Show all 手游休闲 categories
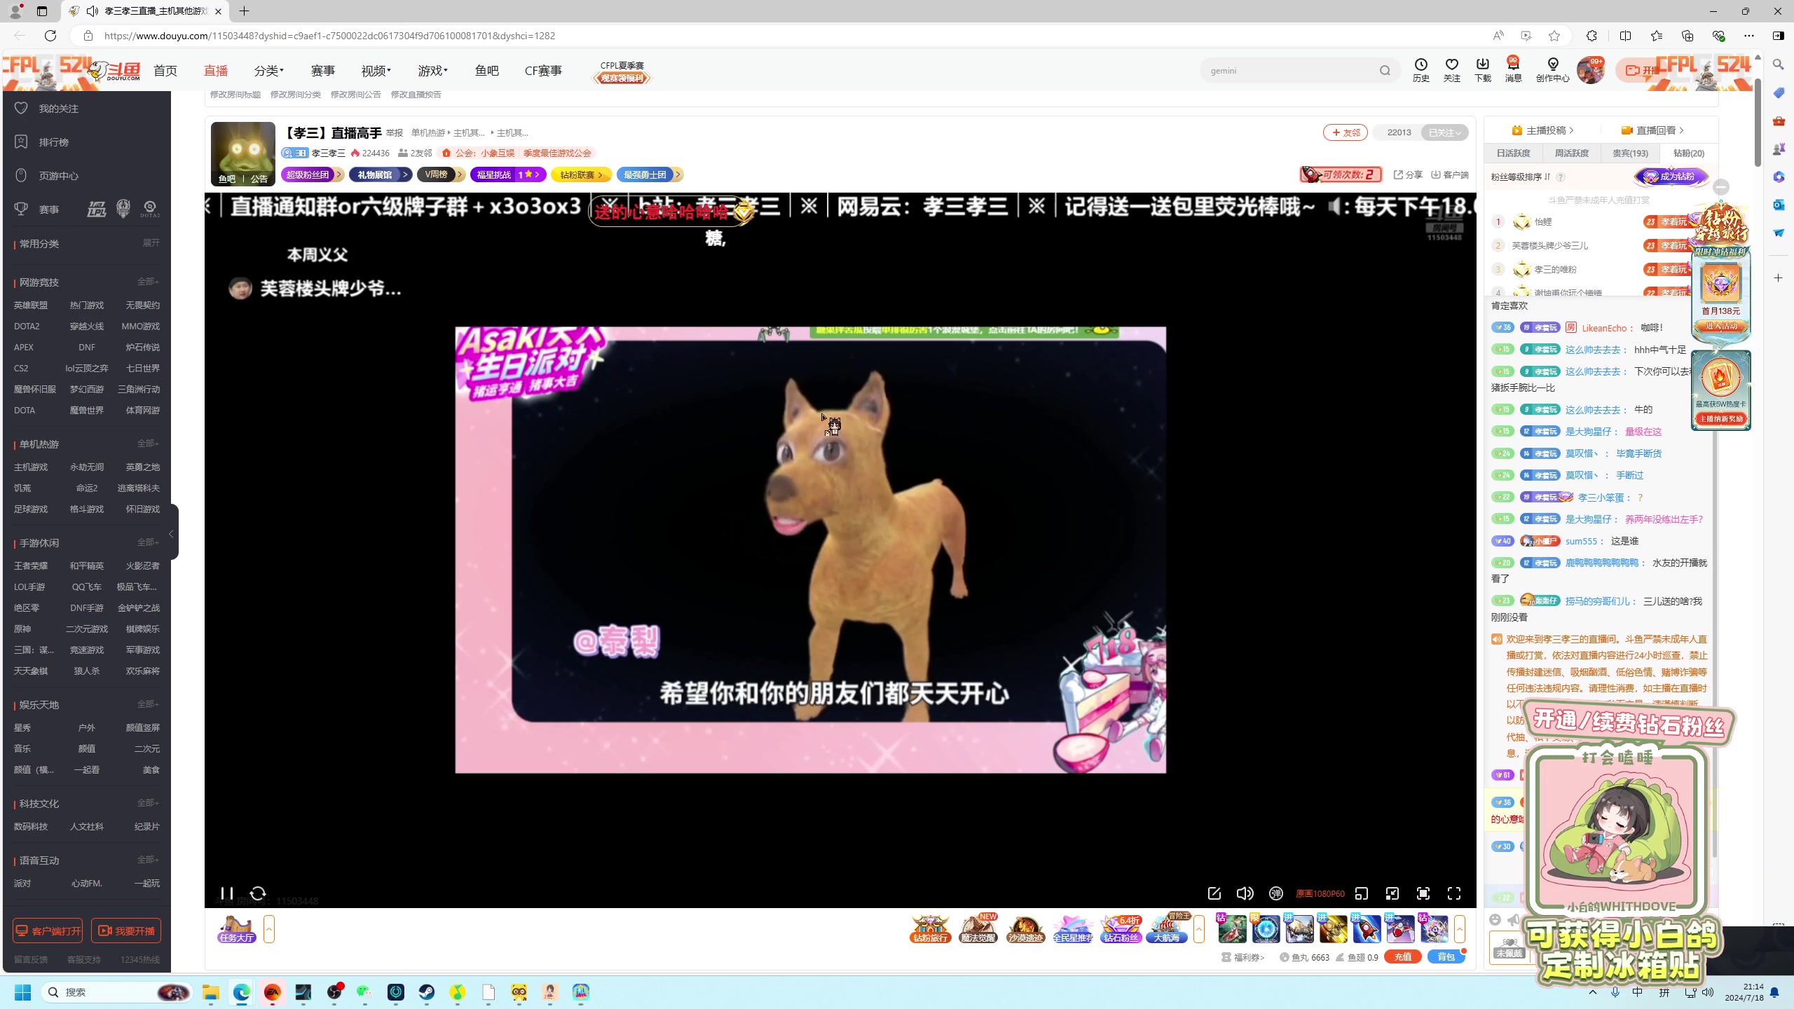Screen dimensions: 1794x1009 [148, 542]
